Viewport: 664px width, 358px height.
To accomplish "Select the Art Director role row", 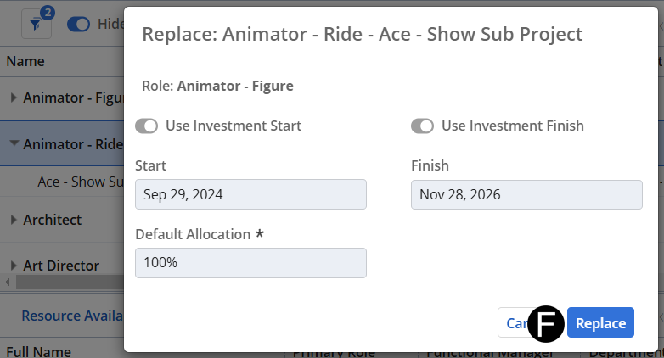I will (x=61, y=266).
